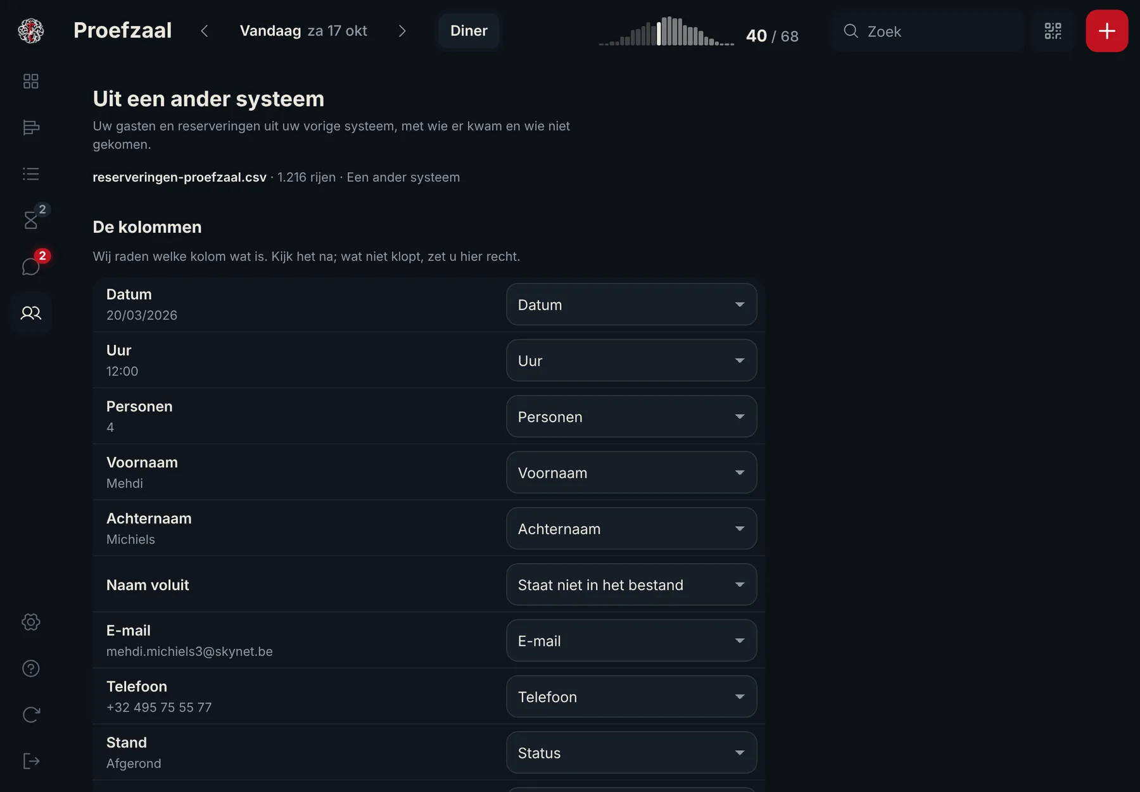Open the messages chat bubble icon
Viewport: 1140px width, 792px height.
pyautogui.click(x=30, y=267)
